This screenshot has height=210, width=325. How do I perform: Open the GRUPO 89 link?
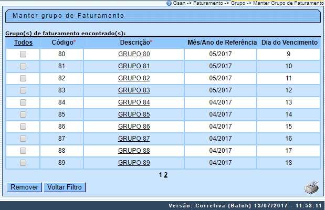click(134, 163)
